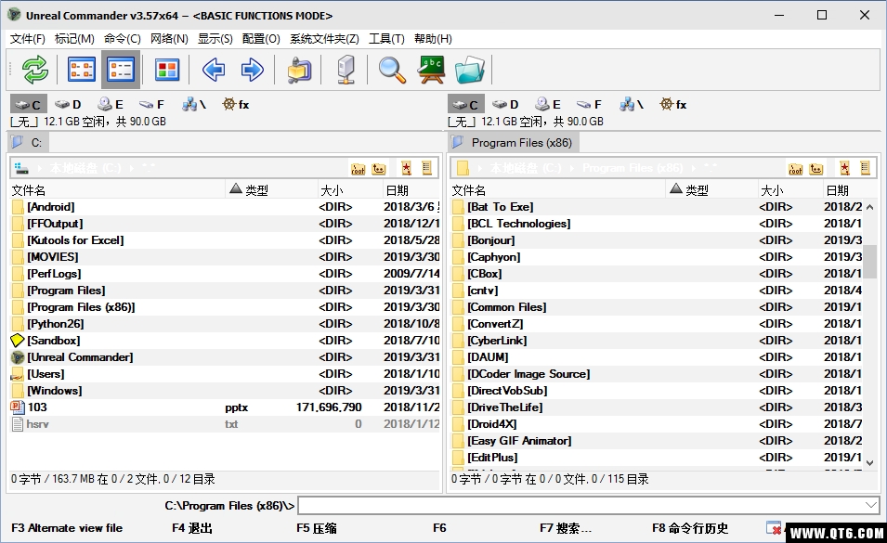Click the F8 命令行历史 button

point(690,528)
